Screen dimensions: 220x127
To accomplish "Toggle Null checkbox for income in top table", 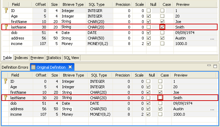I will click(149, 43).
